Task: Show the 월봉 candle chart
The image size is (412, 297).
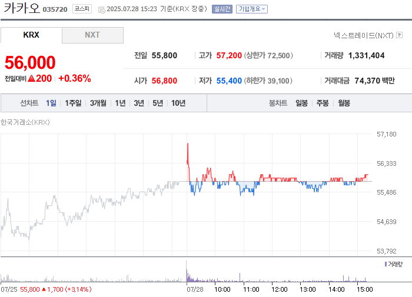Action: coord(344,103)
